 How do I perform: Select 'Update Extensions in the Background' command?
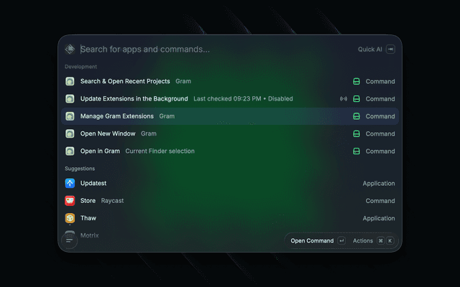[x=230, y=99]
